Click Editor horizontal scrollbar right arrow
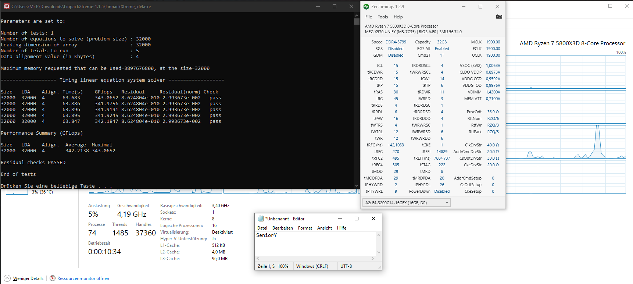The height and width of the screenshot is (284, 633). tap(373, 258)
